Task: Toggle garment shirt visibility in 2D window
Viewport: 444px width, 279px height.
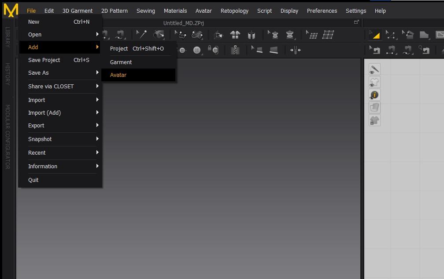Action: click(x=374, y=82)
